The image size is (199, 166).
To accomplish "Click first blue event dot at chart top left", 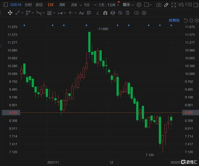I will point(24,25).
